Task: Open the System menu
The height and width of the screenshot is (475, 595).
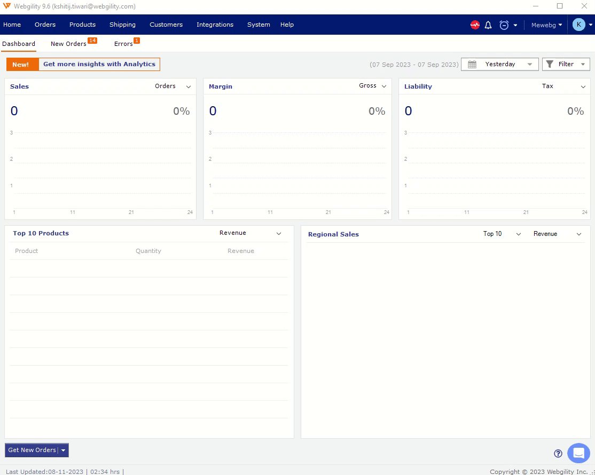Action: (259, 25)
